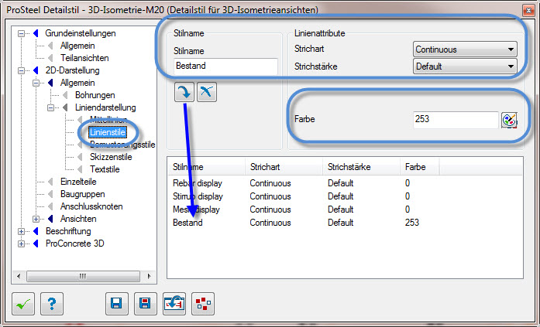Select the Bemusterungsstile tree item
Image resolution: width=540 pixels, height=327 pixels.
(x=122, y=145)
